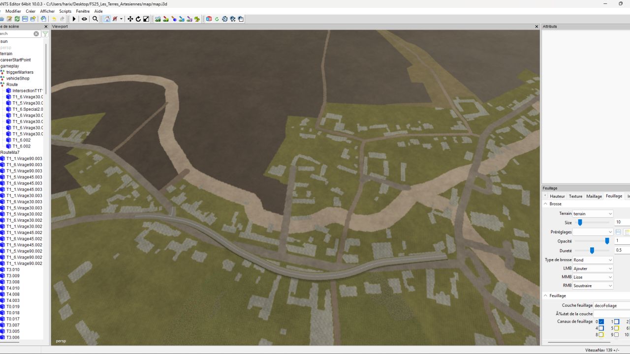Click the undo arrow icon

pyautogui.click(x=54, y=19)
